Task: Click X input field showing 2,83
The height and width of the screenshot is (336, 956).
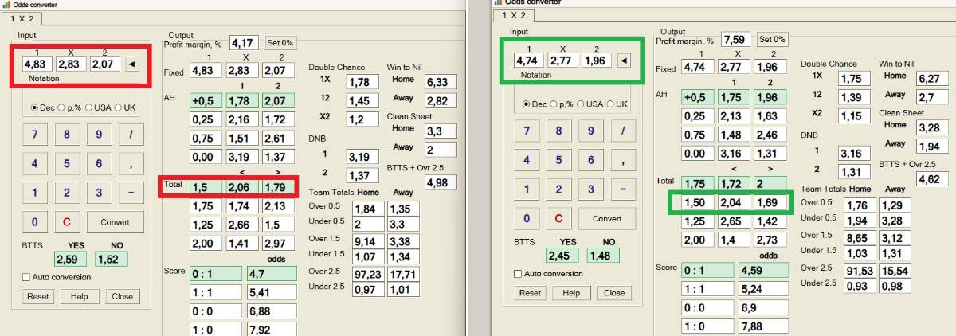Action: click(70, 63)
